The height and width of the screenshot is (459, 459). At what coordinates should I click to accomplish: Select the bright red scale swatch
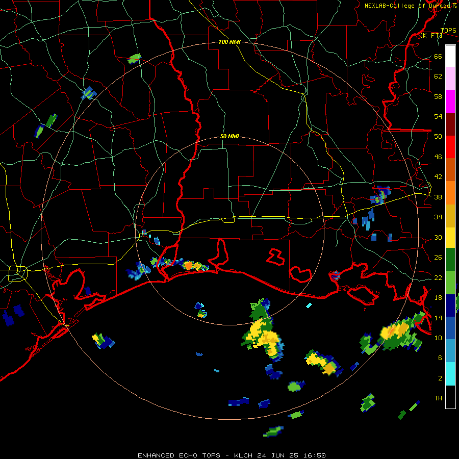point(450,147)
